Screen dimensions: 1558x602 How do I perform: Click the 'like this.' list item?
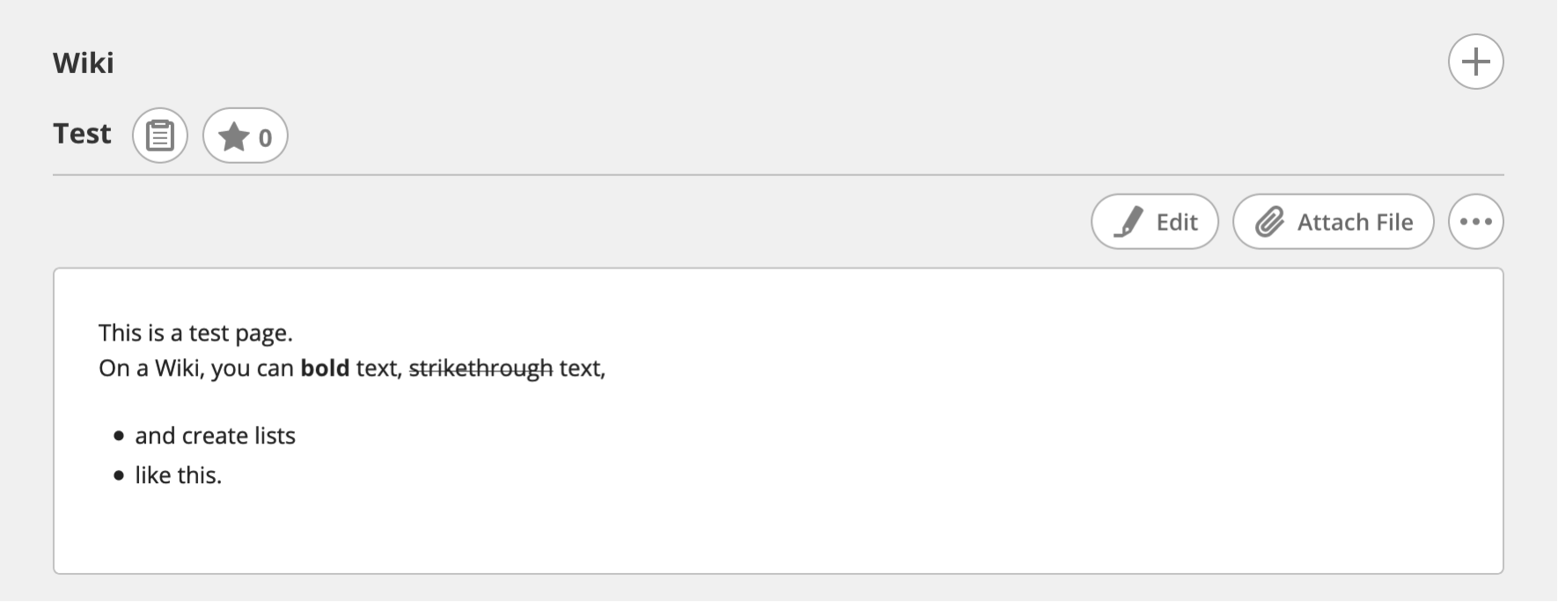178,475
